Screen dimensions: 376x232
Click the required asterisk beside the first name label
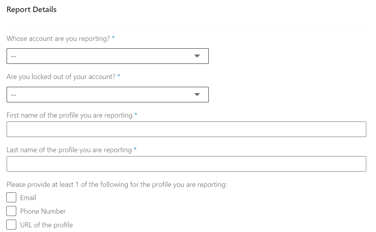136,115
